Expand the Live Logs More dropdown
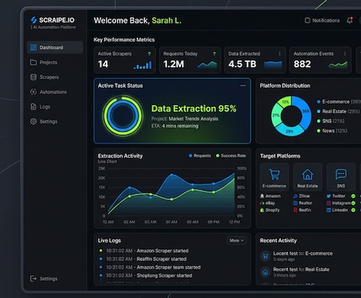The height and width of the screenshot is (298, 361). tap(236, 241)
